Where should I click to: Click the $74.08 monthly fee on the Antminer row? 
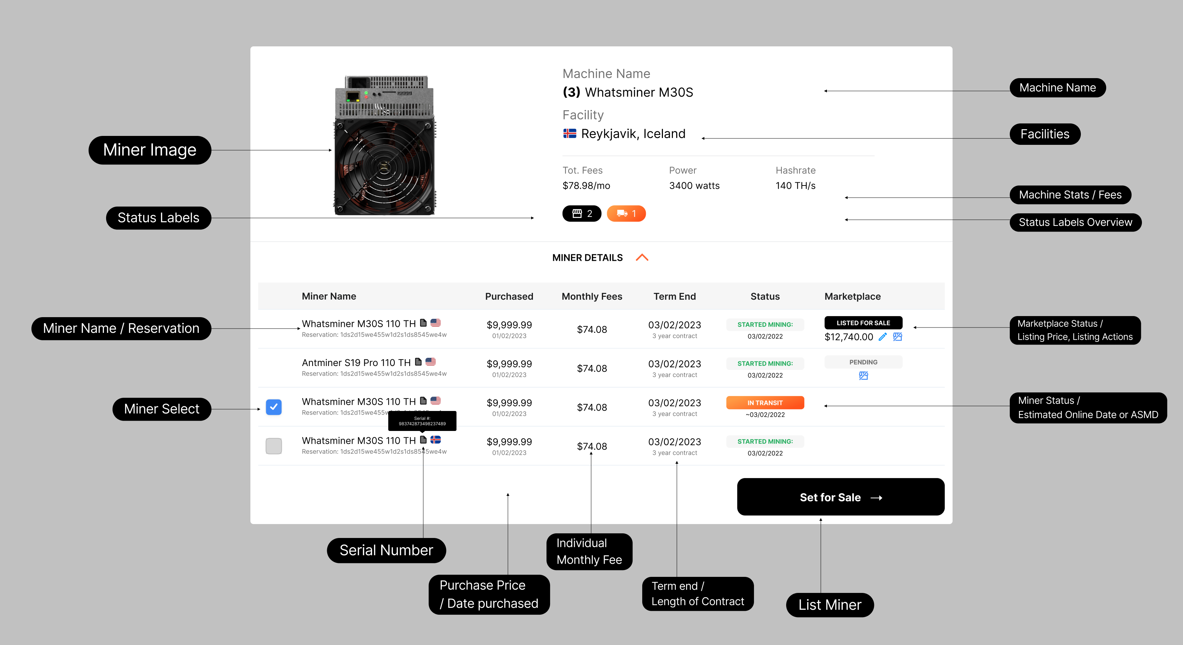click(x=591, y=369)
